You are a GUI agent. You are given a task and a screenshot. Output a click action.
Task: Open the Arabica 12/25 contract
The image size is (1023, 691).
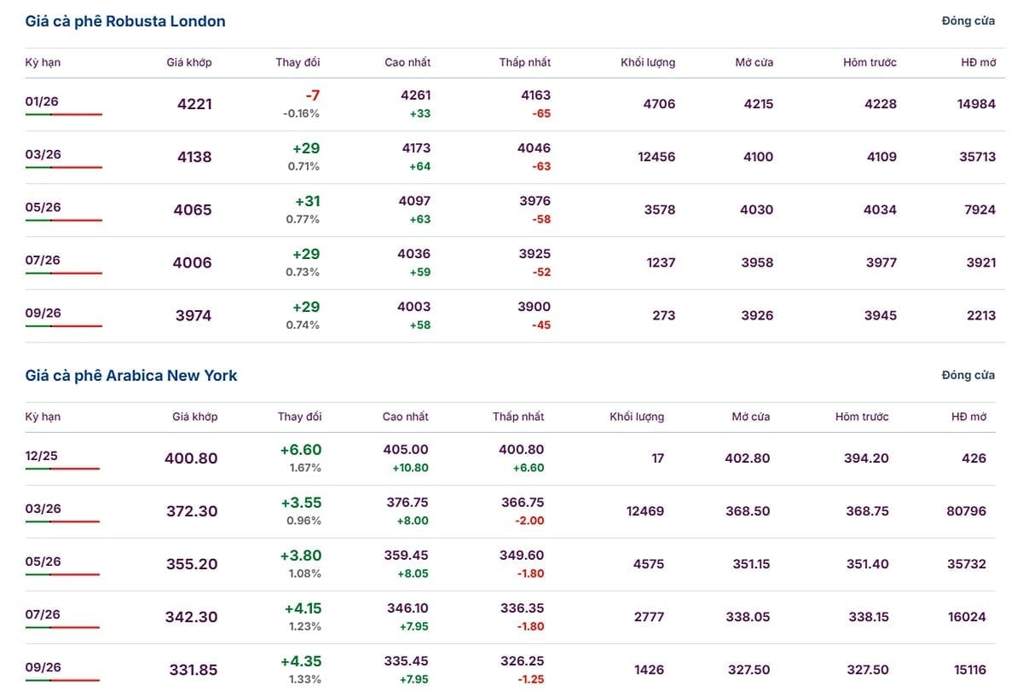tap(42, 456)
